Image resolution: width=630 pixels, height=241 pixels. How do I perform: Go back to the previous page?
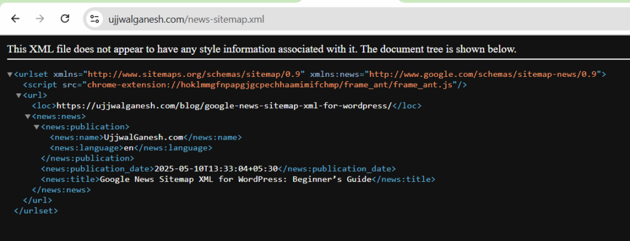pos(15,18)
